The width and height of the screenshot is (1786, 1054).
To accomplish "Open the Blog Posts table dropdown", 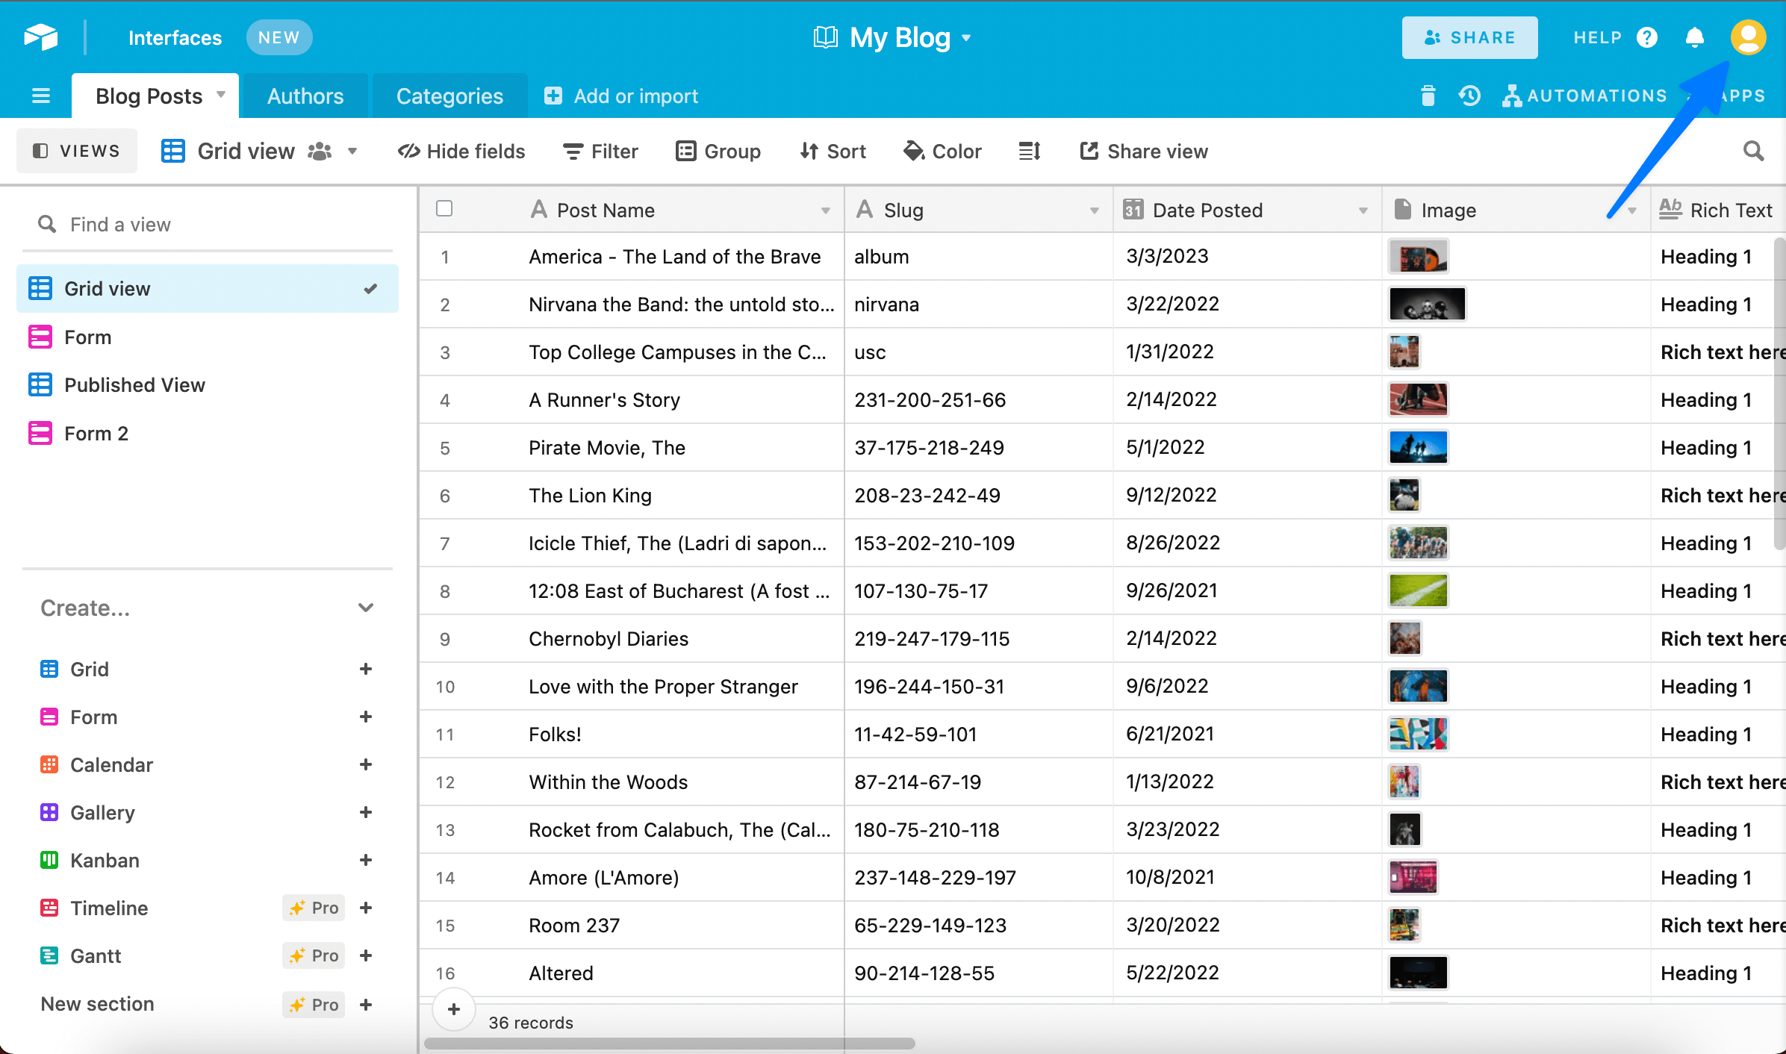I will [221, 95].
